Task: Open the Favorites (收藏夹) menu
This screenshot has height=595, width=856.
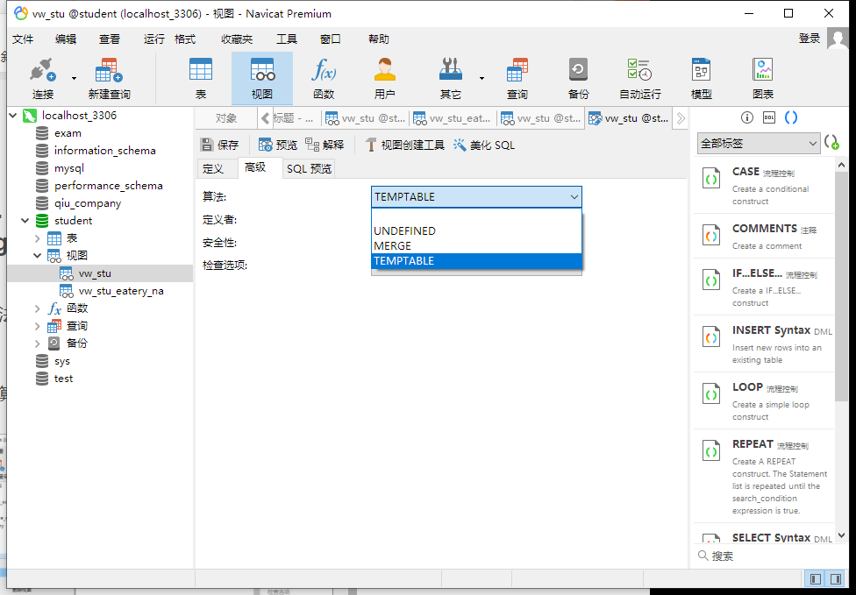Action: (237, 39)
